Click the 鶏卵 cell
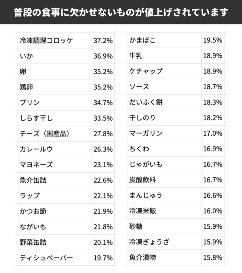The width and height of the screenshot is (242, 273). coord(26,87)
